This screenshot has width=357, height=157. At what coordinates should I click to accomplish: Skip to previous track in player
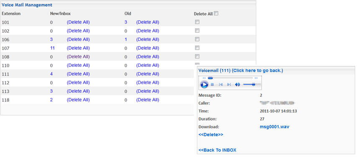(221, 84)
